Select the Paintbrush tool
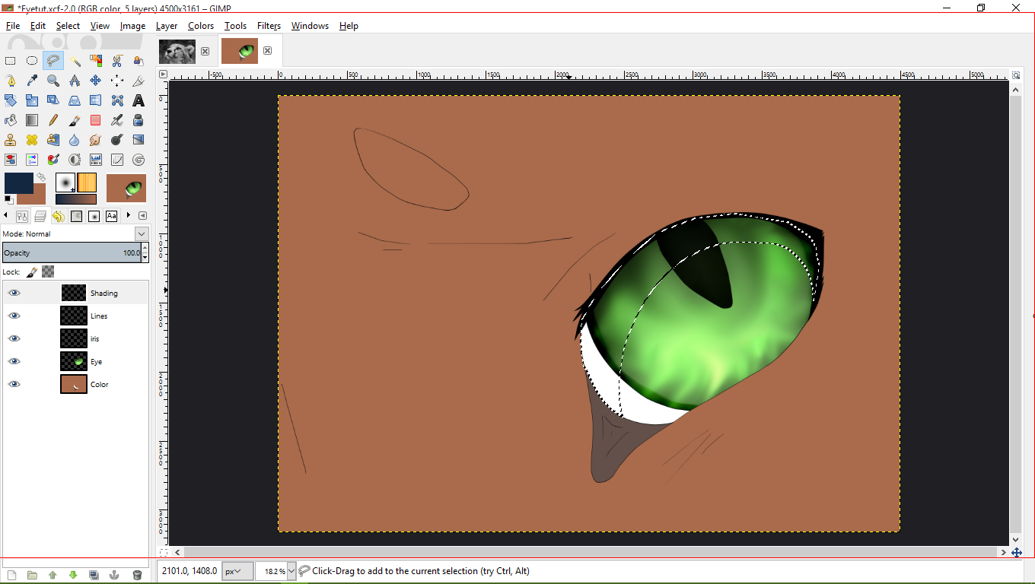The width and height of the screenshot is (1035, 584). tap(75, 119)
